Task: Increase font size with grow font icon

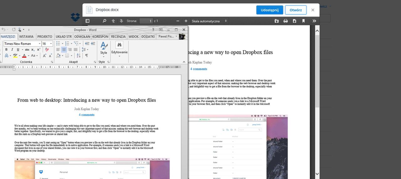Action: coord(44,56)
